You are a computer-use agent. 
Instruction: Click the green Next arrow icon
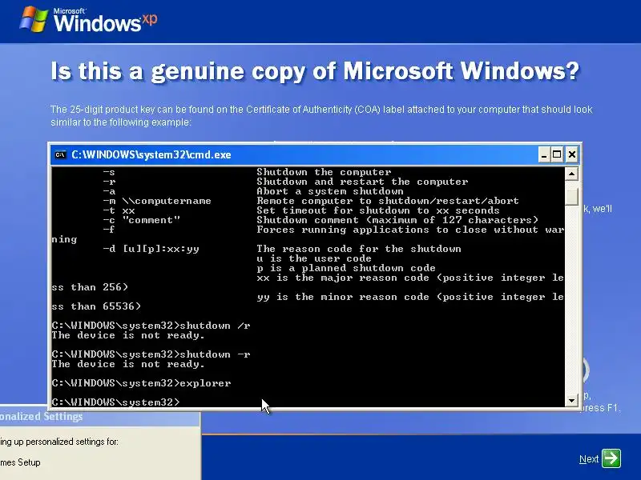click(611, 458)
